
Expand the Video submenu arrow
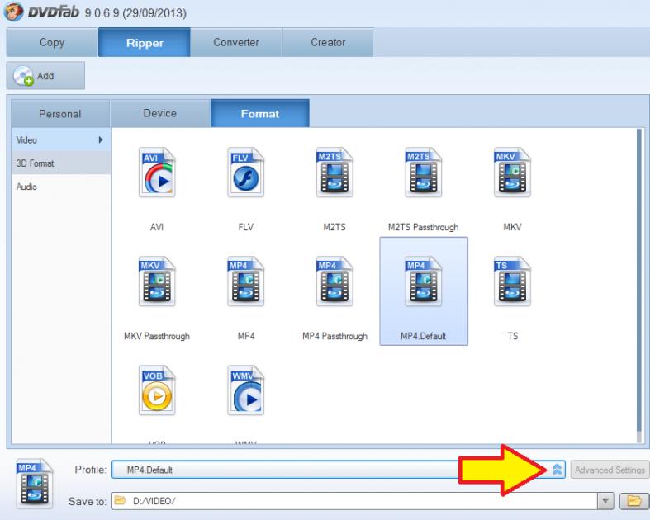point(101,139)
